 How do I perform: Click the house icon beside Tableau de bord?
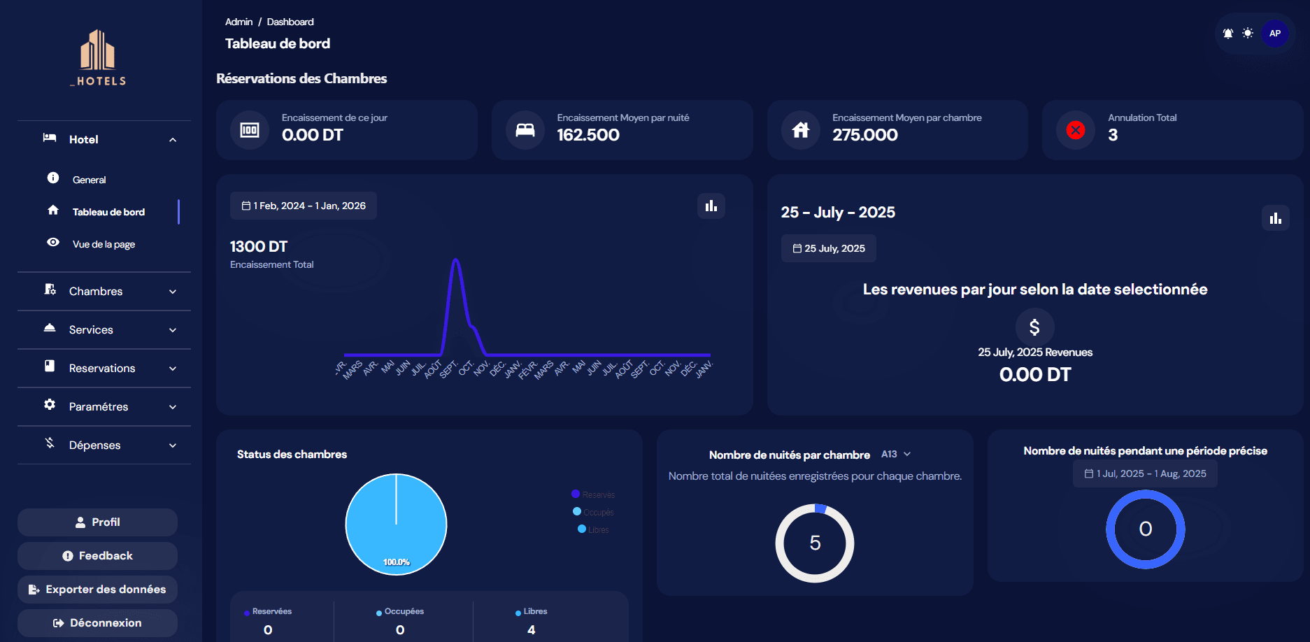pyautogui.click(x=53, y=211)
